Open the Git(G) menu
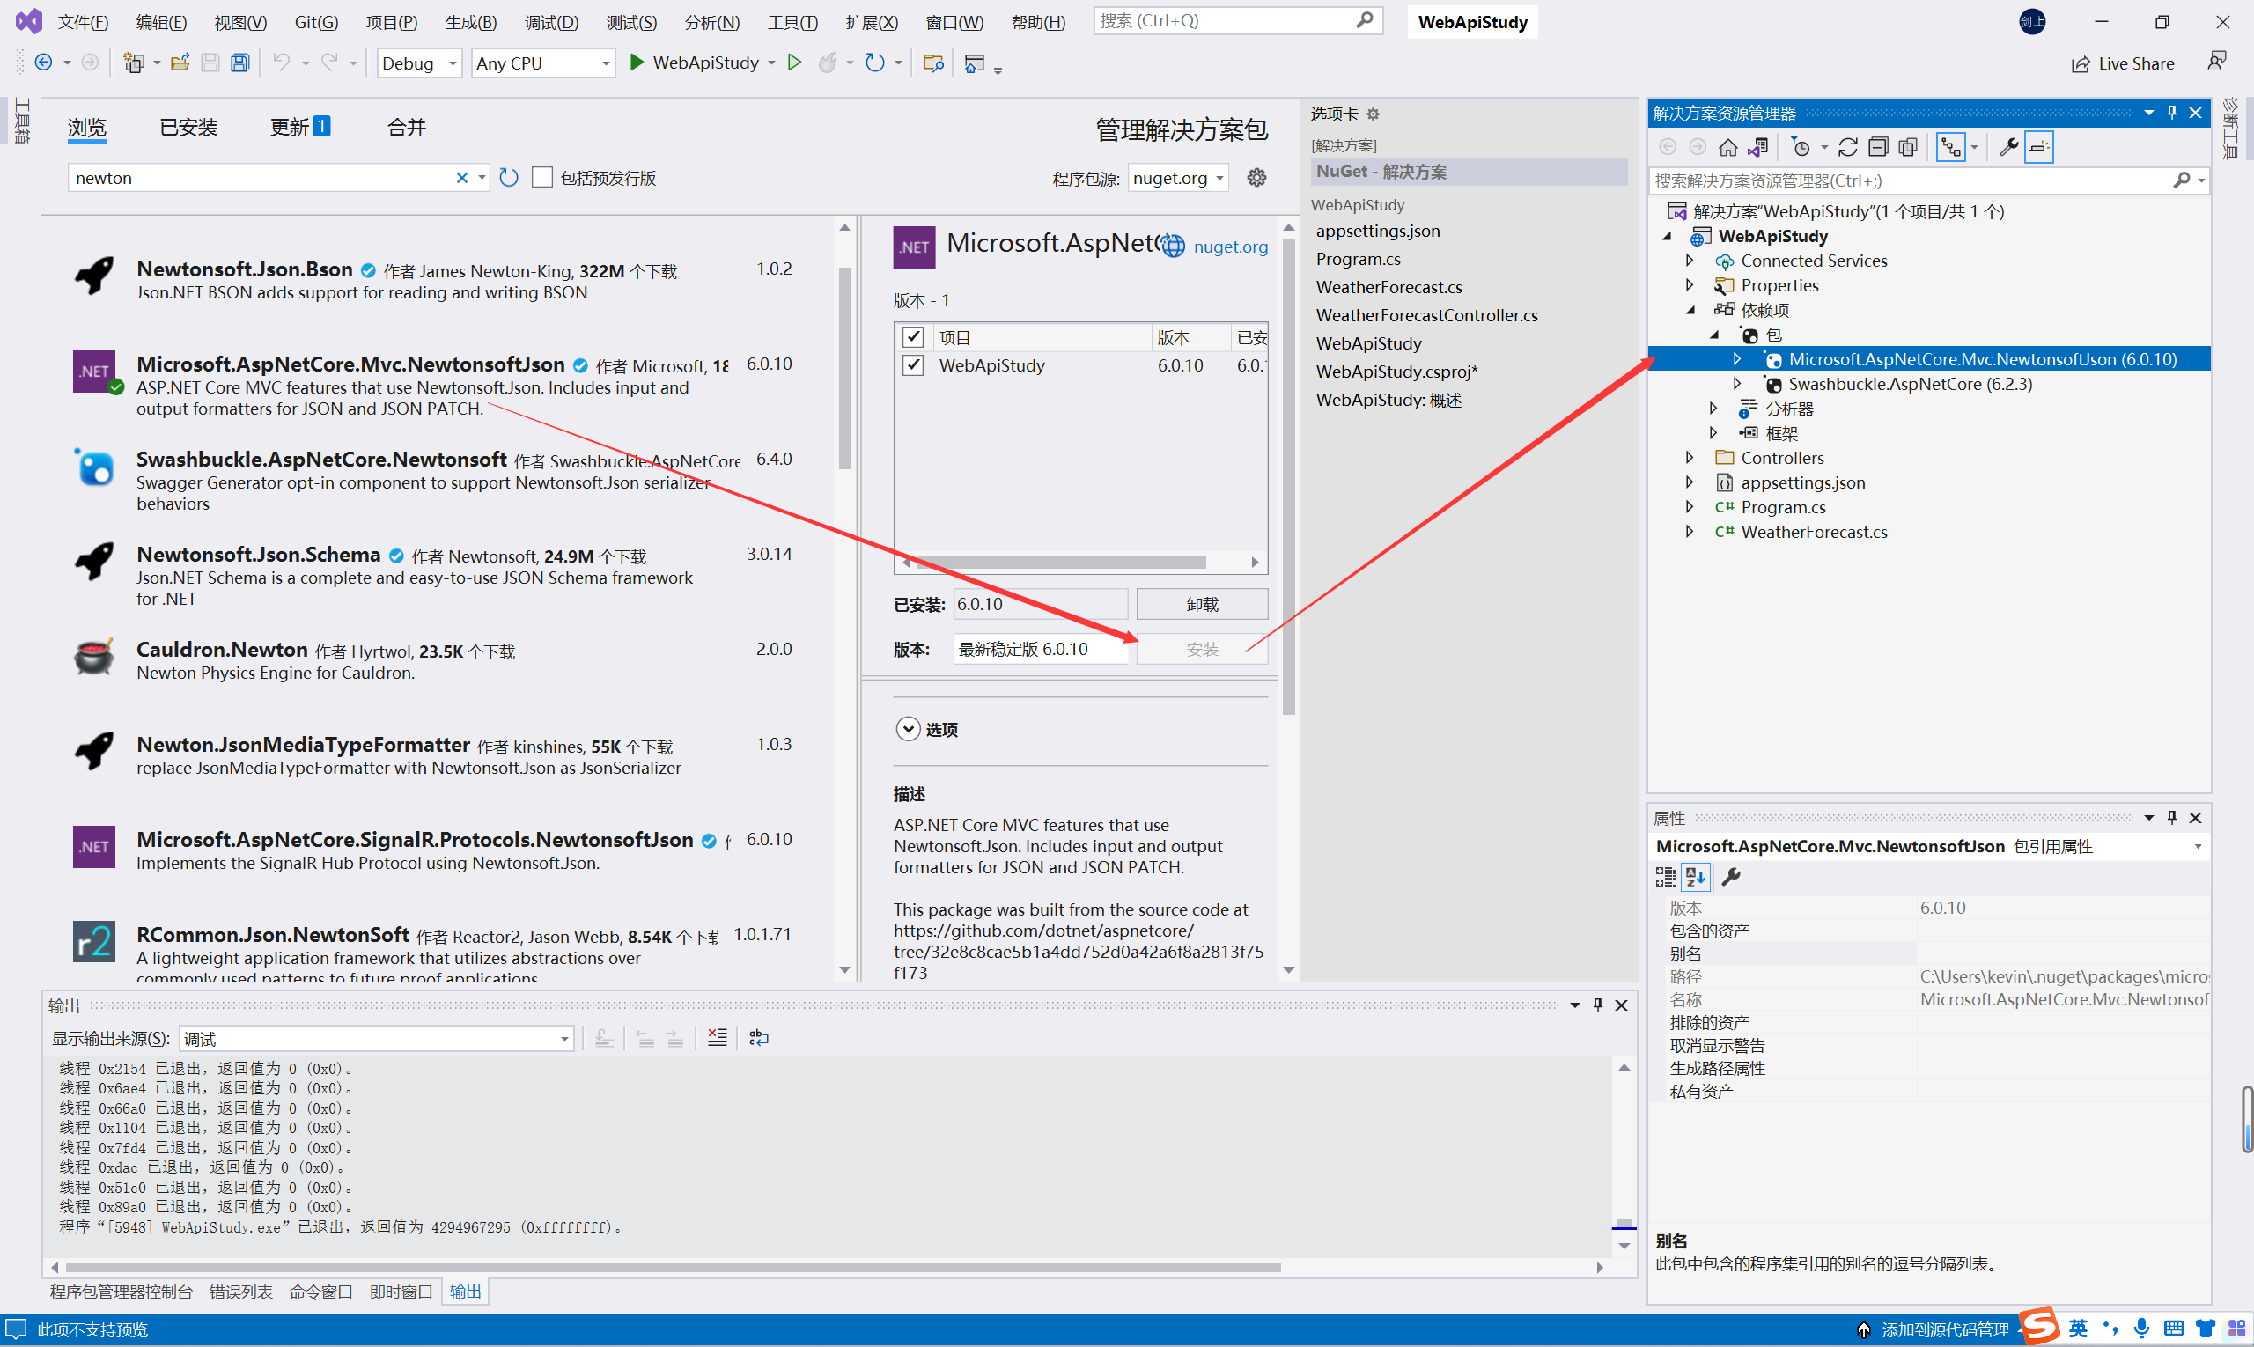This screenshot has height=1347, width=2254. [x=316, y=22]
